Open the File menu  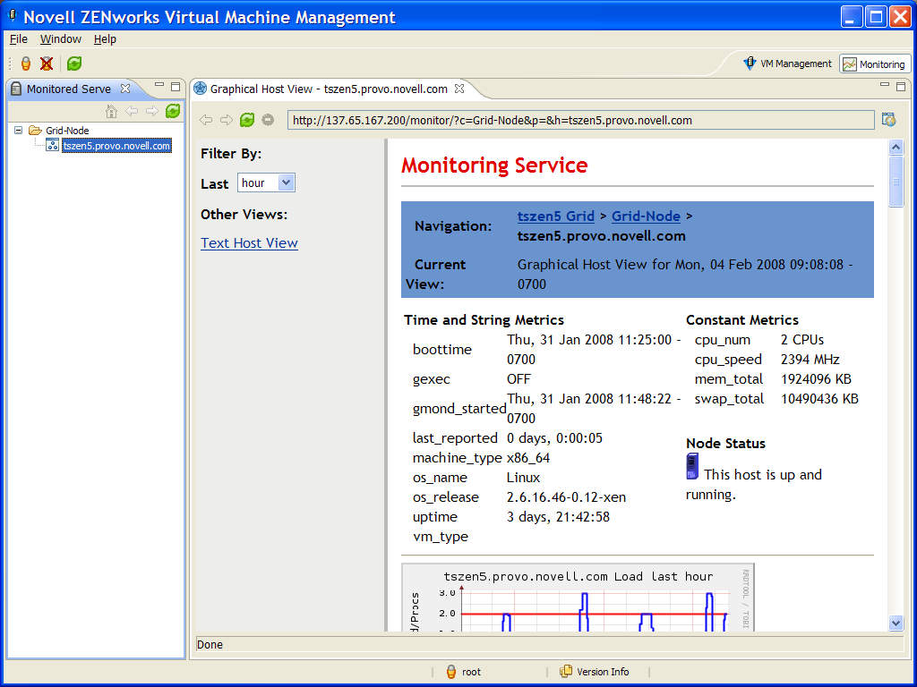point(19,39)
